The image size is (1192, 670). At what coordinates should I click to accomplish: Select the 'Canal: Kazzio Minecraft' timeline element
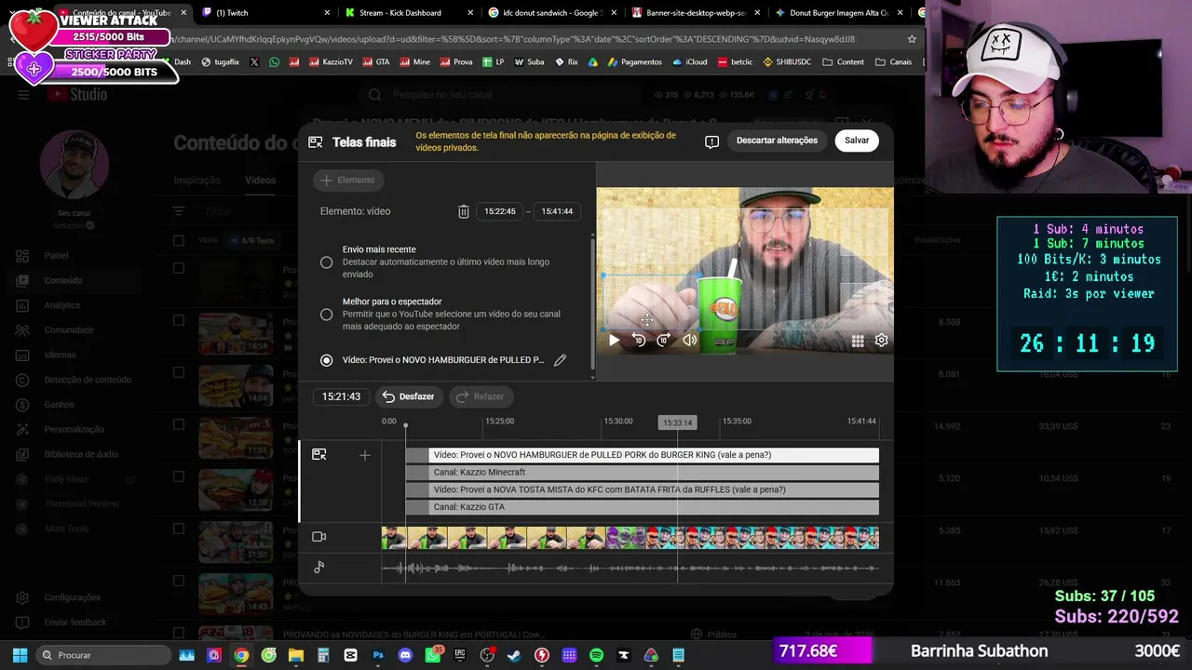pos(642,473)
